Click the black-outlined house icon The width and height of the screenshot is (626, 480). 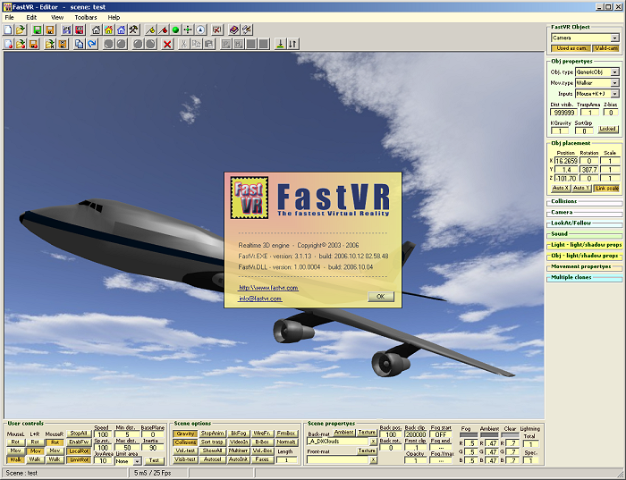coord(96,29)
